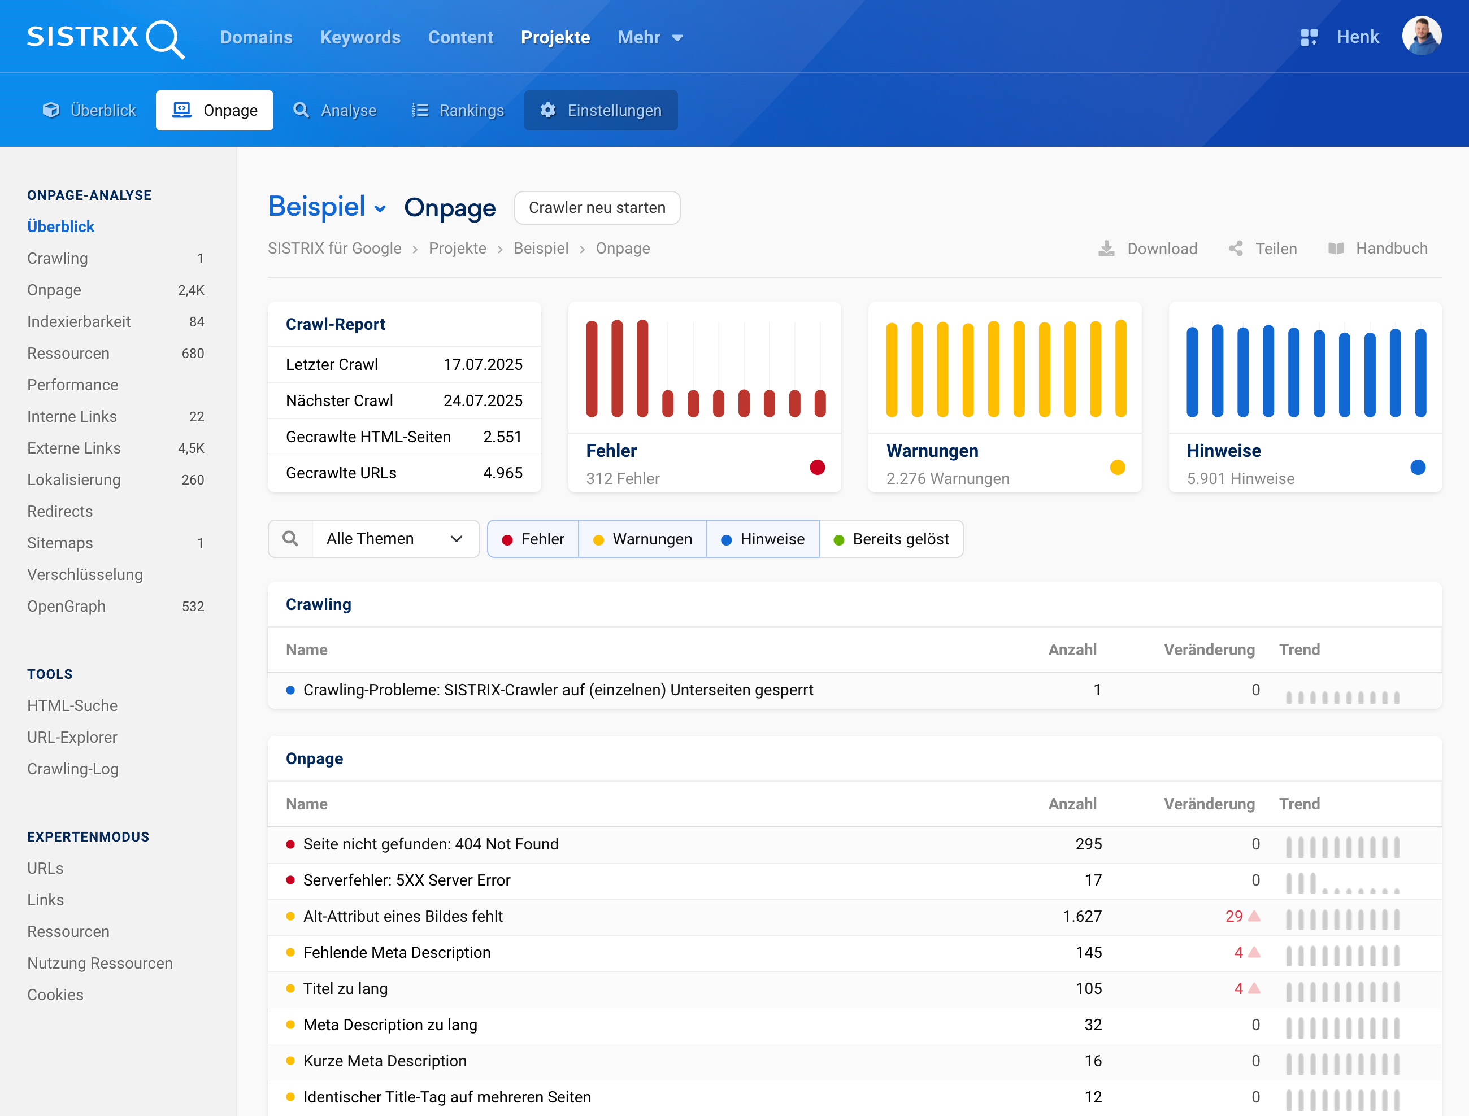Click the Crawler neu starten button
This screenshot has width=1469, height=1116.
pyautogui.click(x=597, y=208)
